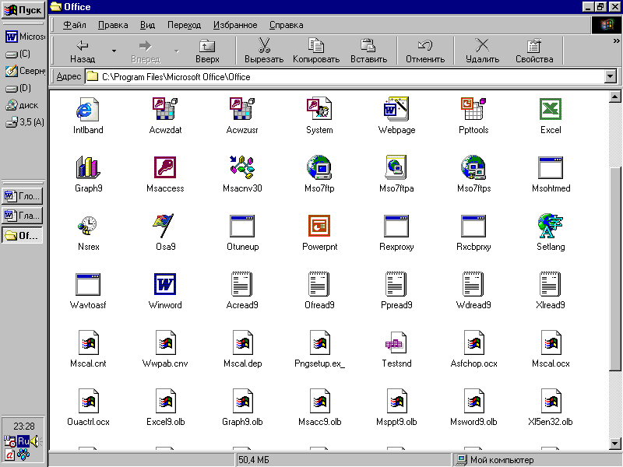Viewport: 623px width, 467px height.
Task: Select the Osa9 flag icon
Action: pos(165,226)
